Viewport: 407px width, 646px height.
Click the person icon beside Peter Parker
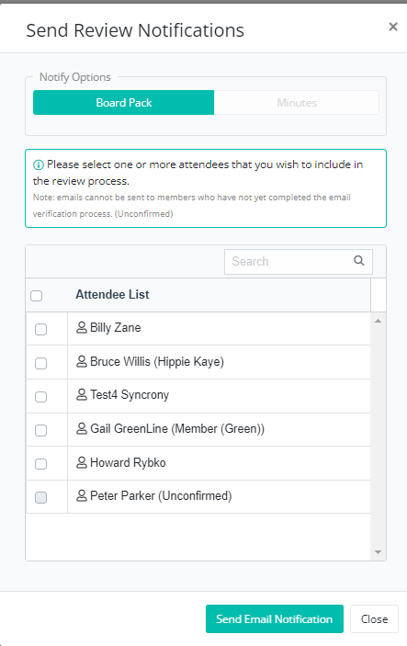pyautogui.click(x=82, y=495)
